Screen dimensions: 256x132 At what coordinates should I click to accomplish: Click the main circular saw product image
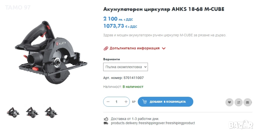(x=51, y=52)
